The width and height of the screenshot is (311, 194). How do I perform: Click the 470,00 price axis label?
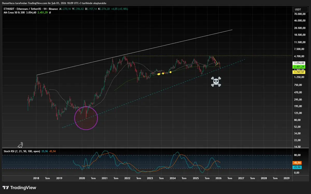(298, 92)
